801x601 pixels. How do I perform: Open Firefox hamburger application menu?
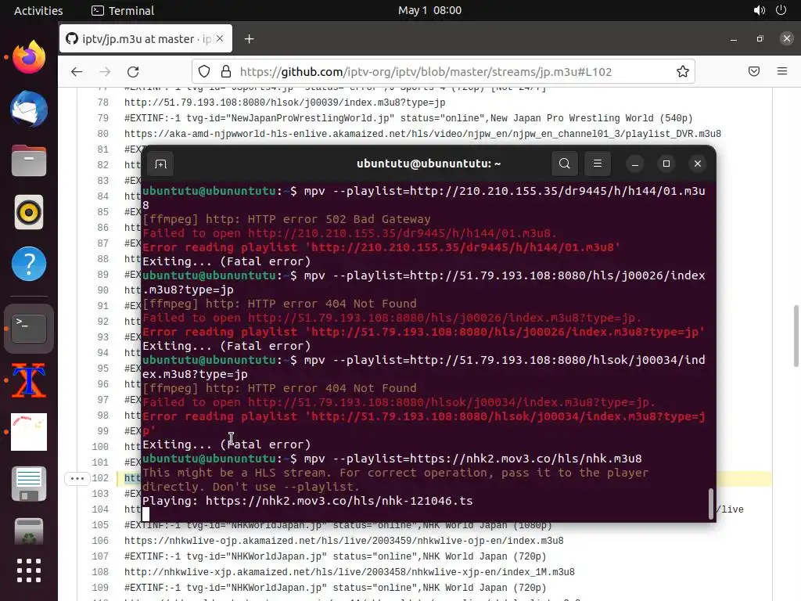(x=781, y=71)
